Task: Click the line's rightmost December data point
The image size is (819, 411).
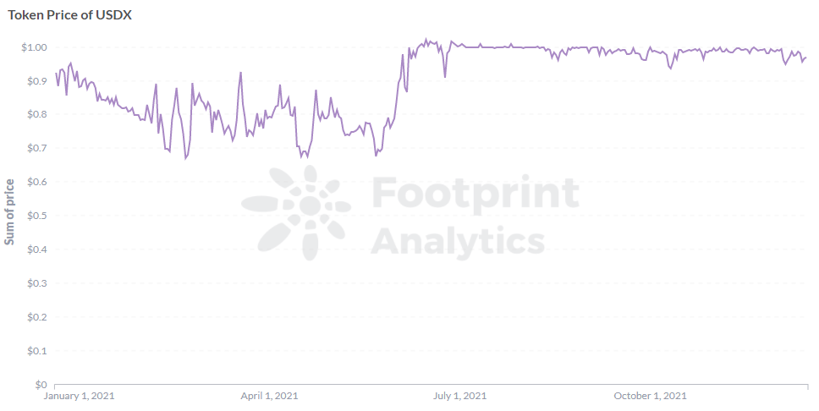Action: coord(806,58)
